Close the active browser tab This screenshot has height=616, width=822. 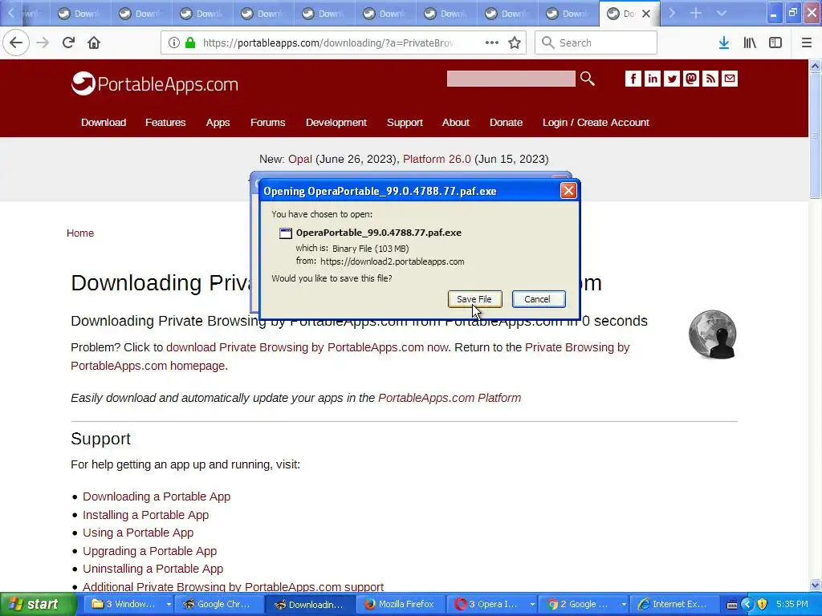point(646,14)
